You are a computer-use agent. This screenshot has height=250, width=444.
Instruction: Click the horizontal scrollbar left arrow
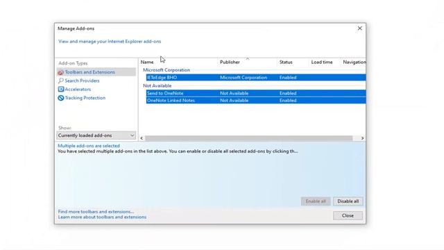142,138
